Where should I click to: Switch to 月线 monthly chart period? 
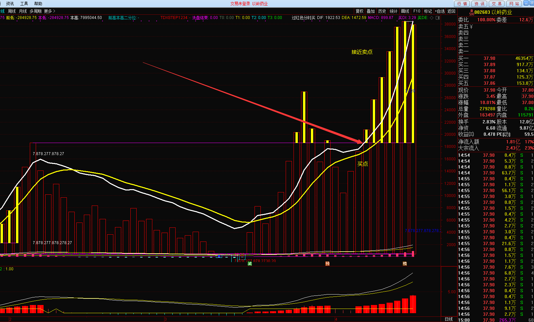point(23,11)
